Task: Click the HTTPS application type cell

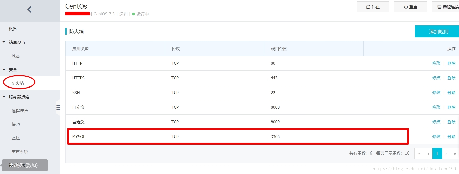Action: click(x=78, y=78)
